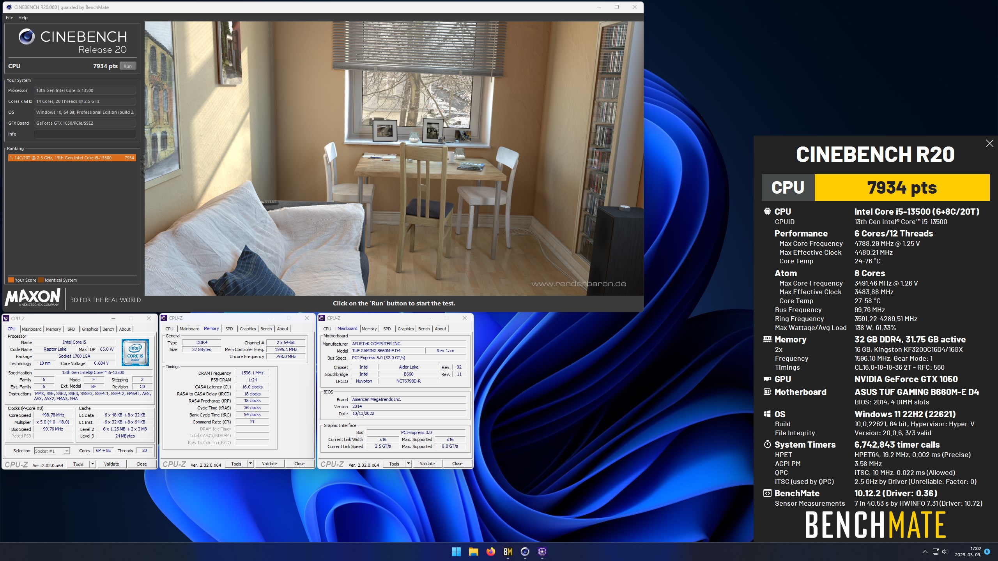Click the clock showing 17:02 in taskbar

[976, 549]
